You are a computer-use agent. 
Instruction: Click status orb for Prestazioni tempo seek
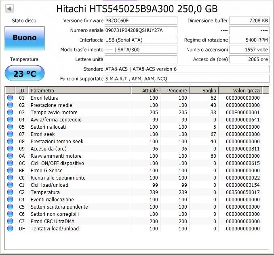point(10,141)
